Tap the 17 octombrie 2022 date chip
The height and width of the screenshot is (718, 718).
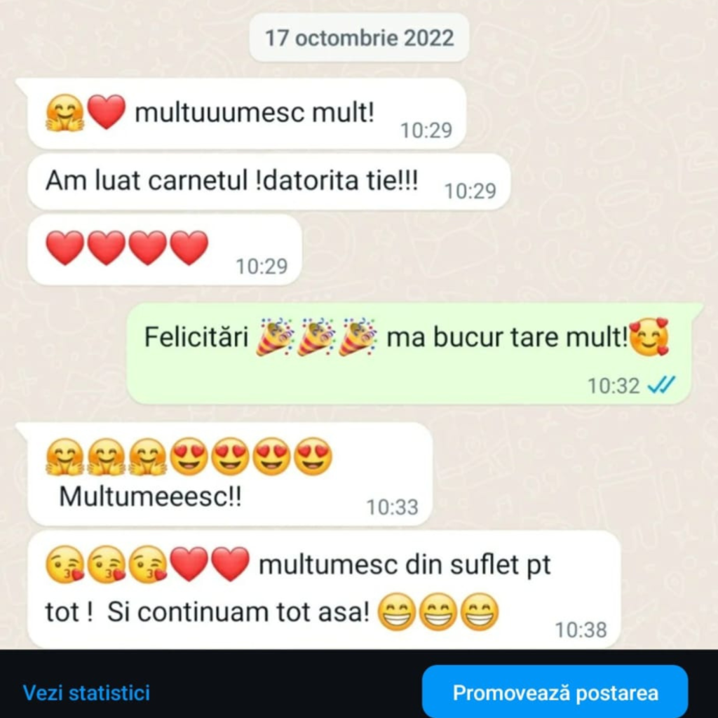tap(360, 38)
